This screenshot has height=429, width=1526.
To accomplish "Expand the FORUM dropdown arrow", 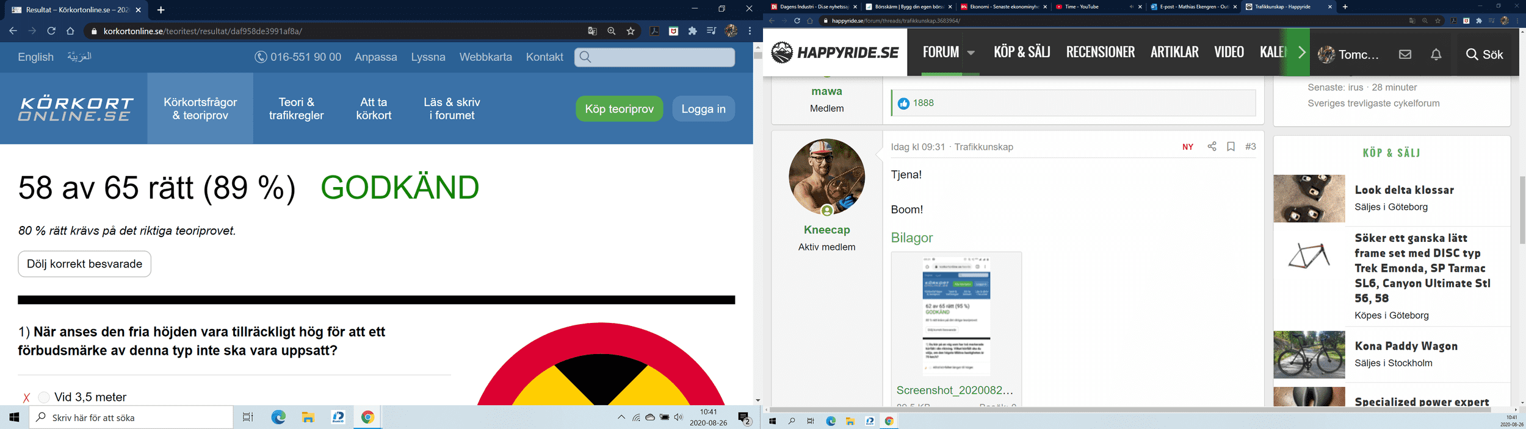I will tap(971, 53).
